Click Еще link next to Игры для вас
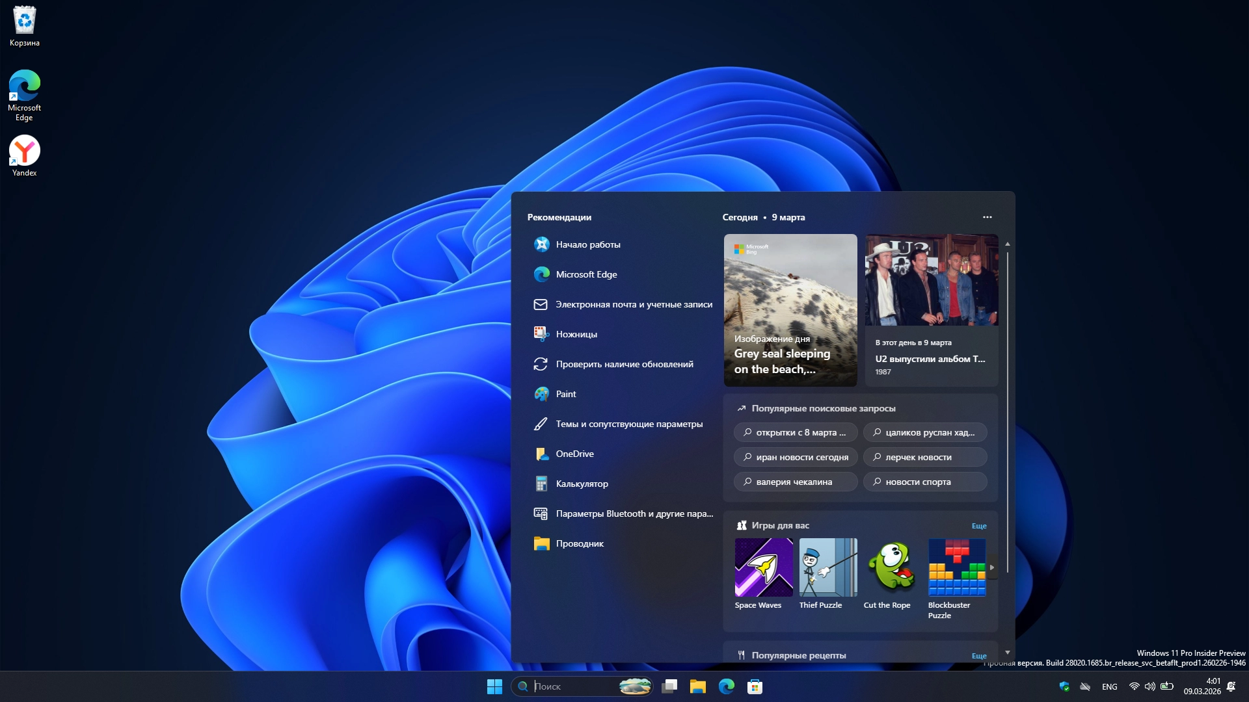Viewport: 1249px width, 702px height. 978,526
